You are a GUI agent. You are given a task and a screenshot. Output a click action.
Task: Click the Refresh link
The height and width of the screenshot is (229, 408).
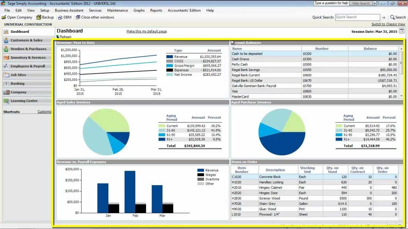(x=65, y=37)
